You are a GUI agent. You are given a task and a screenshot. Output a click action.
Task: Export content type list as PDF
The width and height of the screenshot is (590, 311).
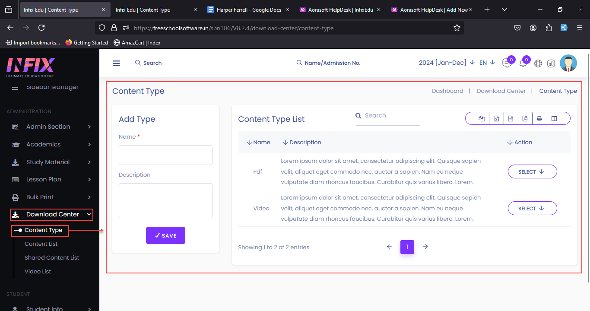[525, 118]
